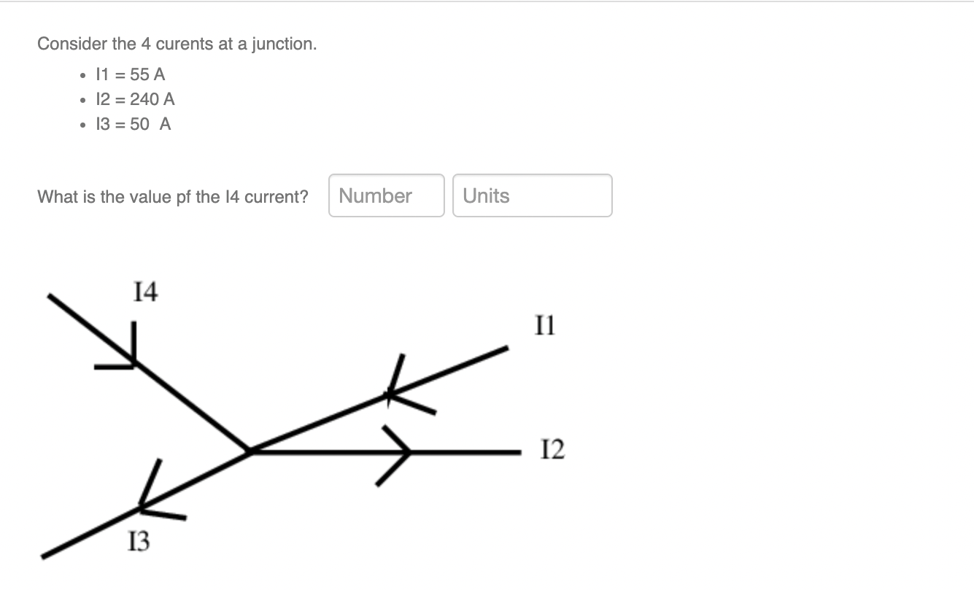Click the heading about 4 currents
Image resolution: width=974 pixels, height=590 pixels.
176,43
